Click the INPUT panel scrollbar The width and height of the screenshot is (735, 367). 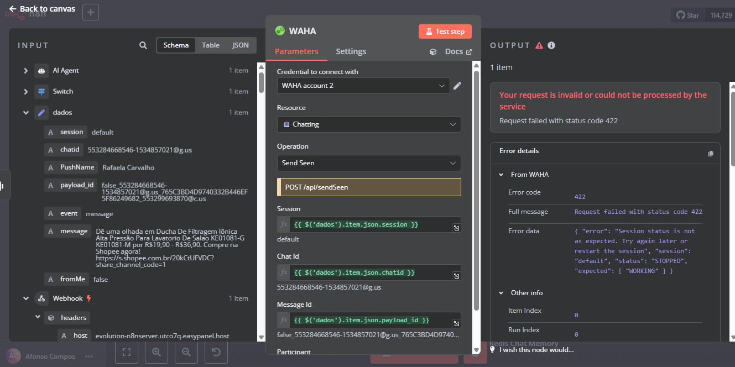pos(261,82)
